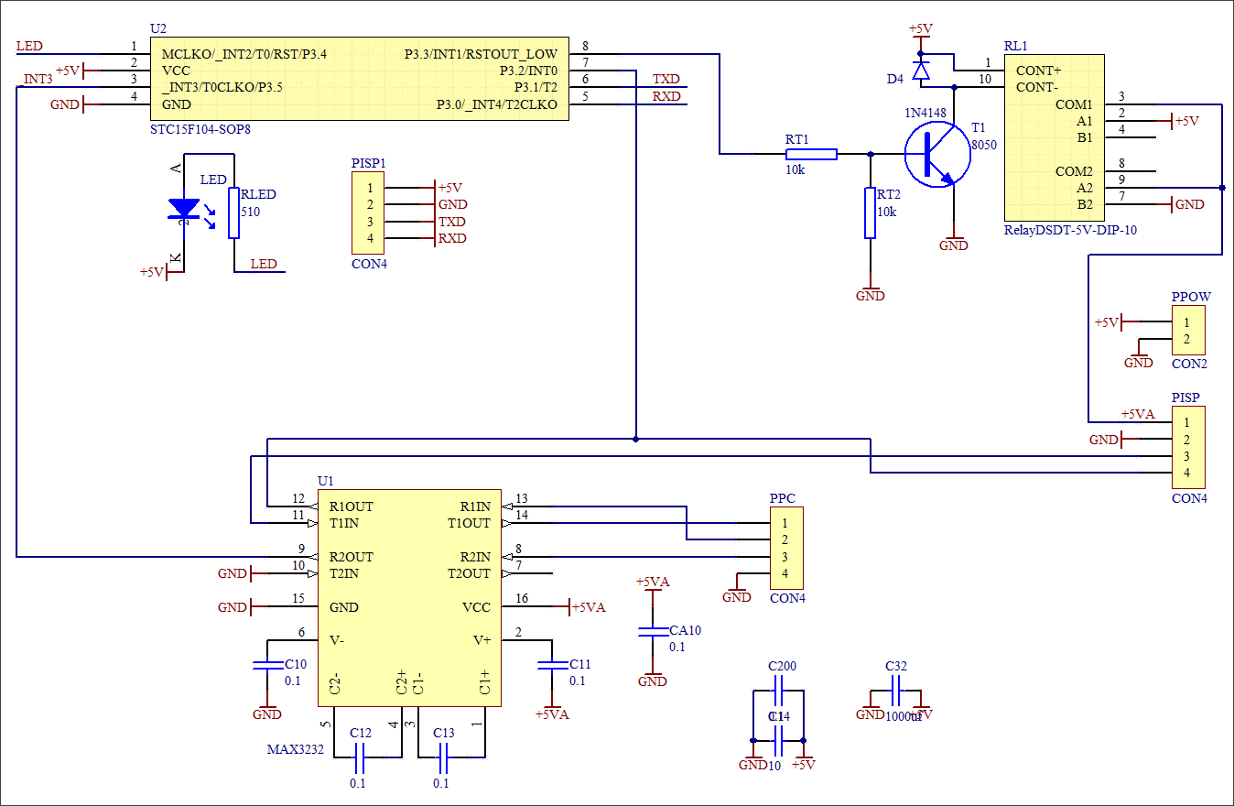Select the T1OUT pin label
This screenshot has height=806, width=1234.
tap(469, 523)
